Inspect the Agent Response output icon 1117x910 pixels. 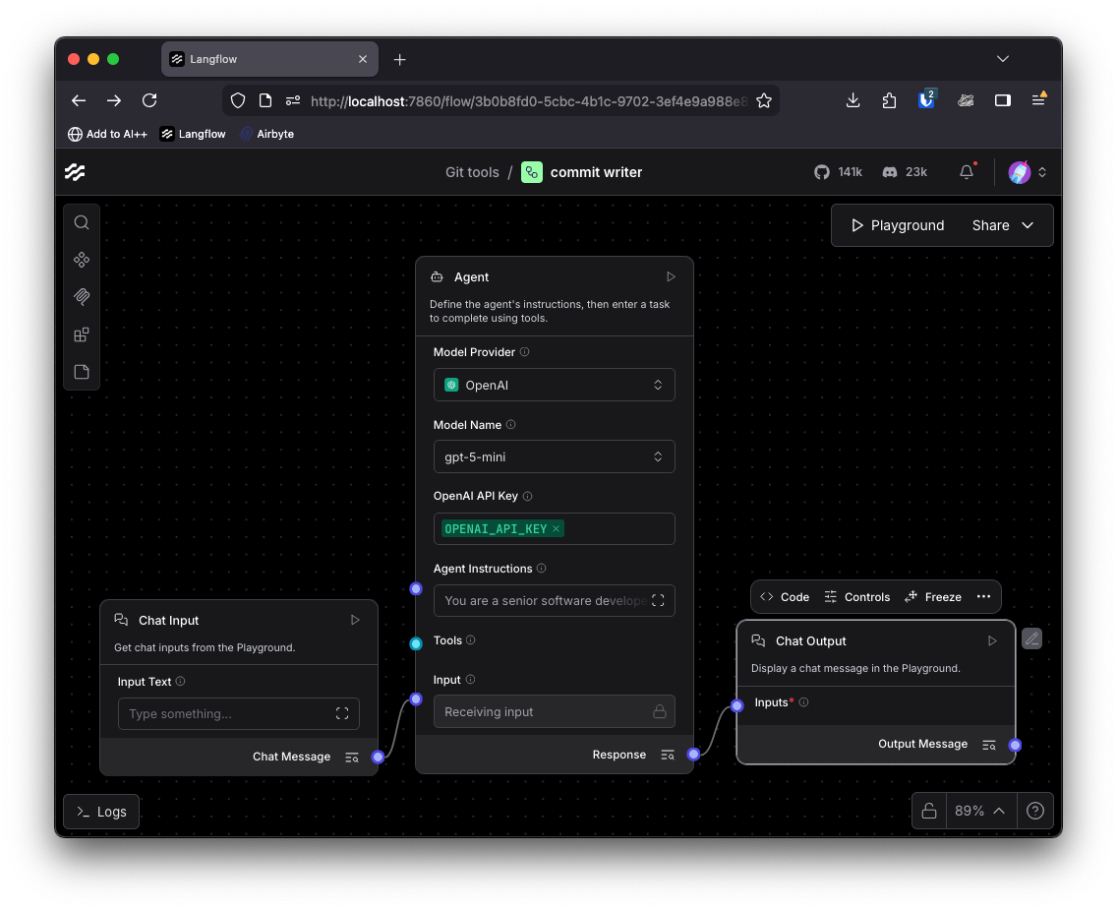(x=668, y=755)
